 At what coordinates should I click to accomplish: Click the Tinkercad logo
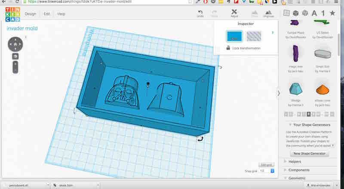(x=13, y=14)
